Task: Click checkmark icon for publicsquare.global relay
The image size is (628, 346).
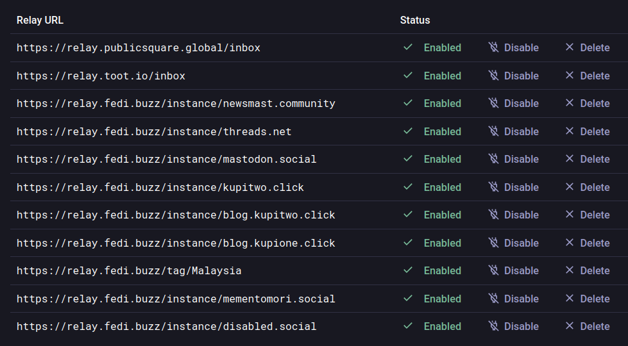Action: coord(408,47)
